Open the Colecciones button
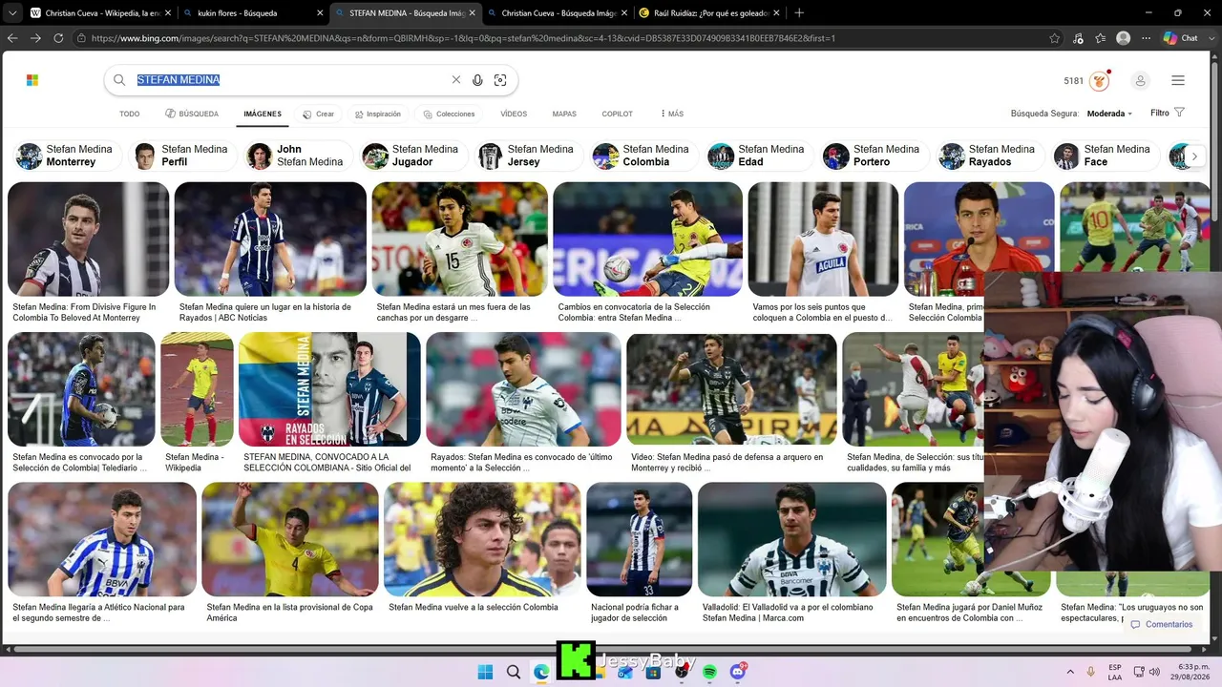This screenshot has height=687, width=1222. 449,114
